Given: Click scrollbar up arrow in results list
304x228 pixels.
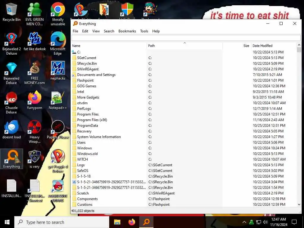Looking at the screenshot, I should tap(299, 45).
